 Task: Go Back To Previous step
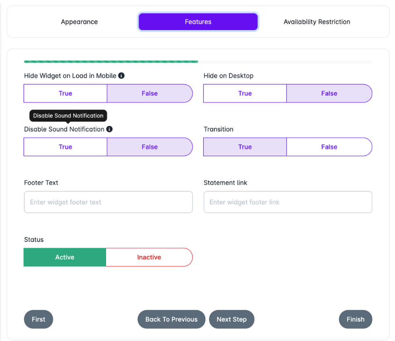[x=171, y=319]
